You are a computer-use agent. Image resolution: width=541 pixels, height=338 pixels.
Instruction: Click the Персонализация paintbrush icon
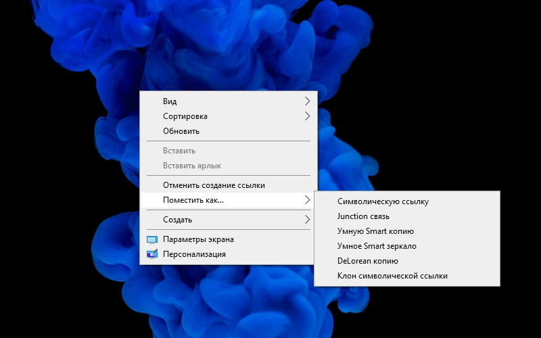(152, 254)
